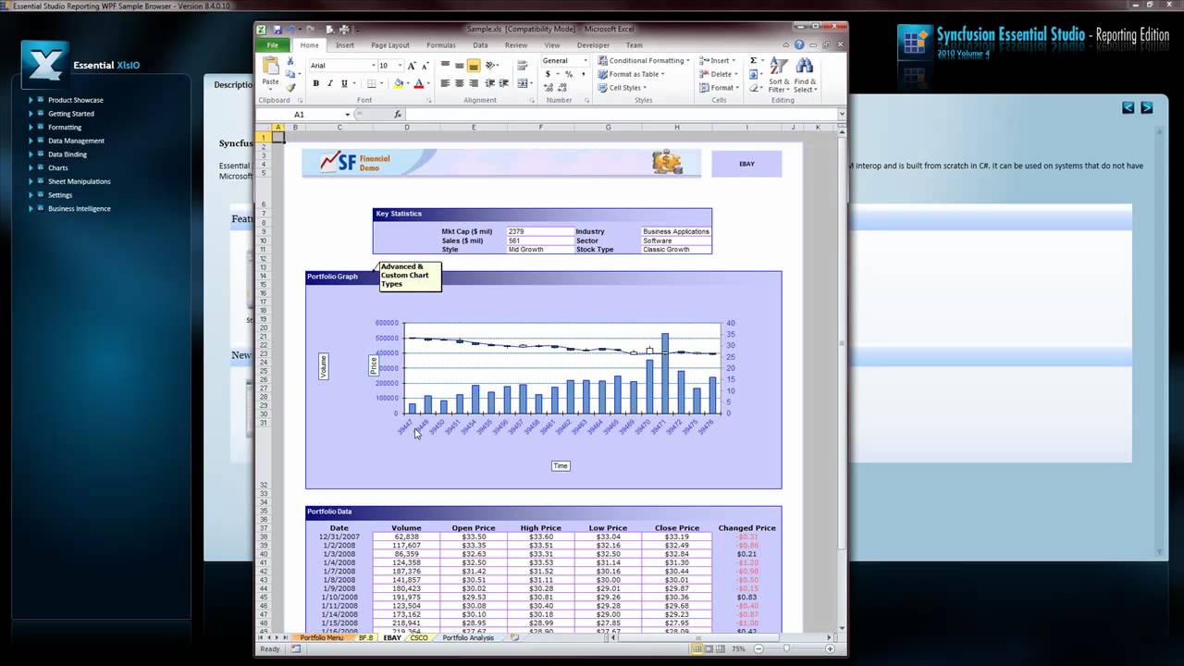The width and height of the screenshot is (1184, 666).
Task: Click the Wrap Text icon
Action: pyautogui.click(x=523, y=65)
